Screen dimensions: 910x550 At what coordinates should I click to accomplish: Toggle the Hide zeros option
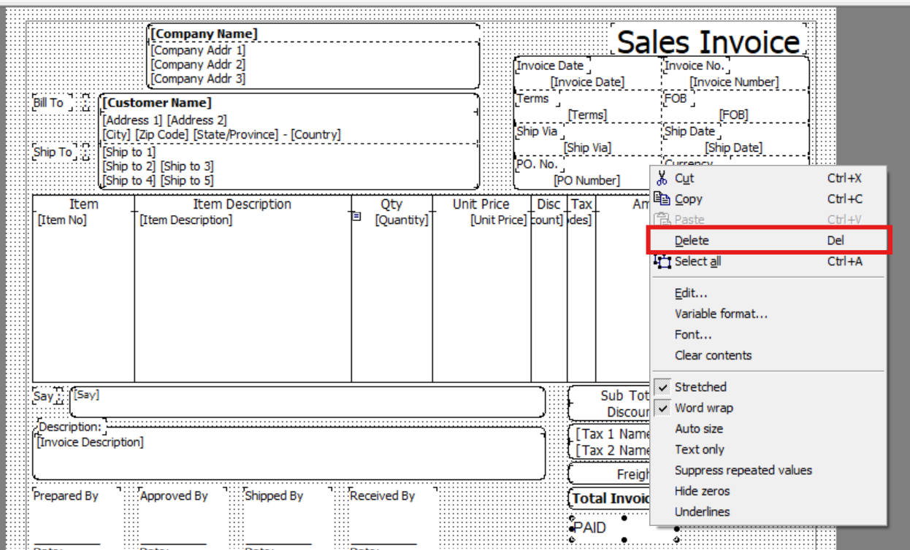coord(702,491)
